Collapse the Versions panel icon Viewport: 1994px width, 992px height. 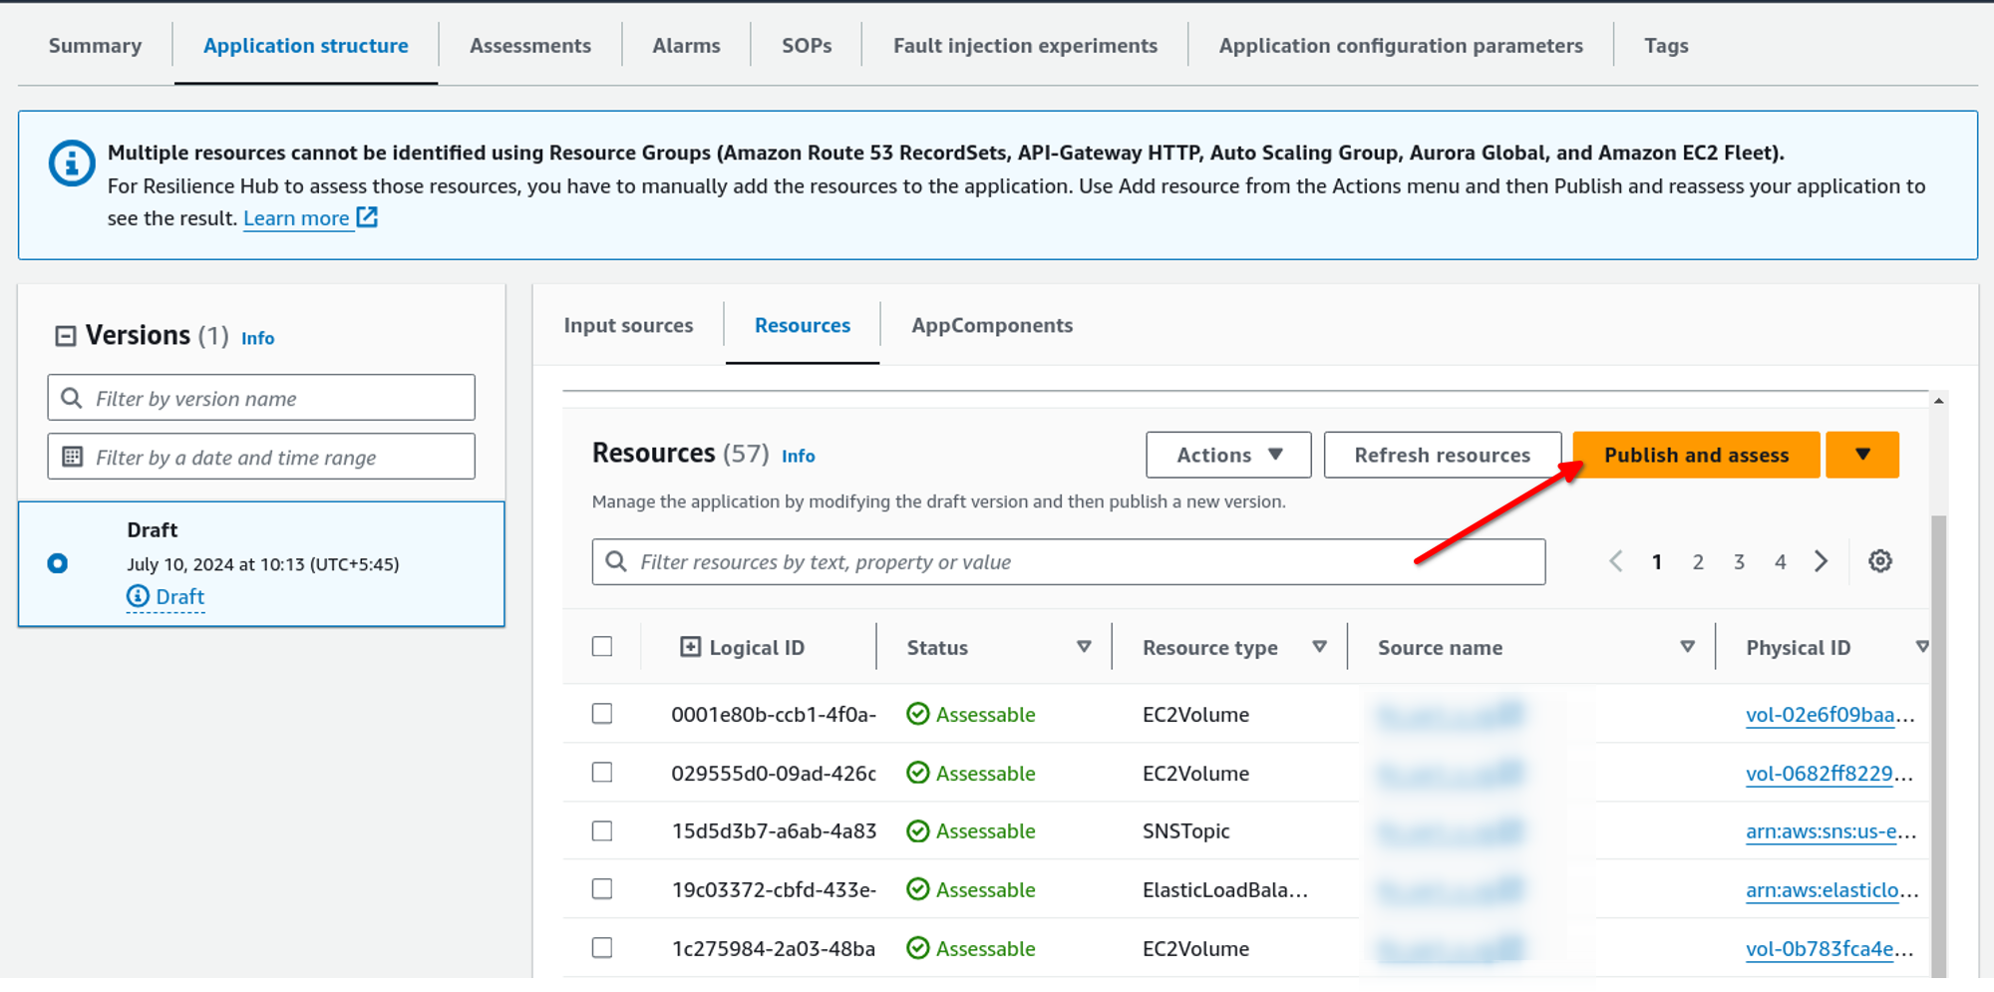click(65, 336)
